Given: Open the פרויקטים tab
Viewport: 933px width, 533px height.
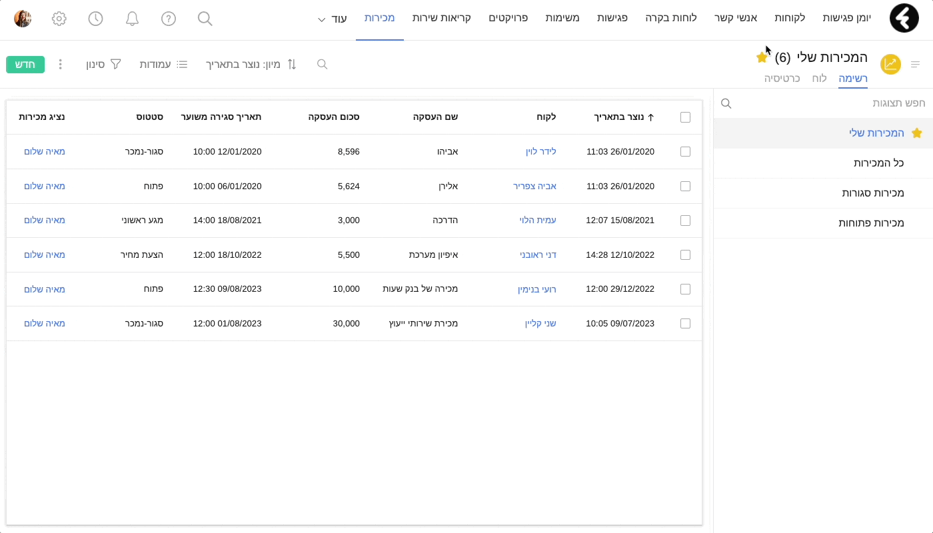Looking at the screenshot, I should [x=508, y=18].
